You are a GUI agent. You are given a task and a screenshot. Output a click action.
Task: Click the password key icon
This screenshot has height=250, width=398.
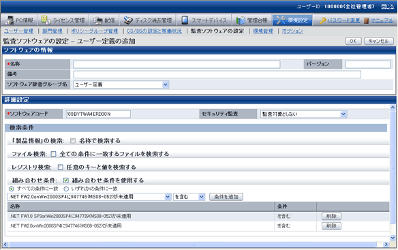322,20
